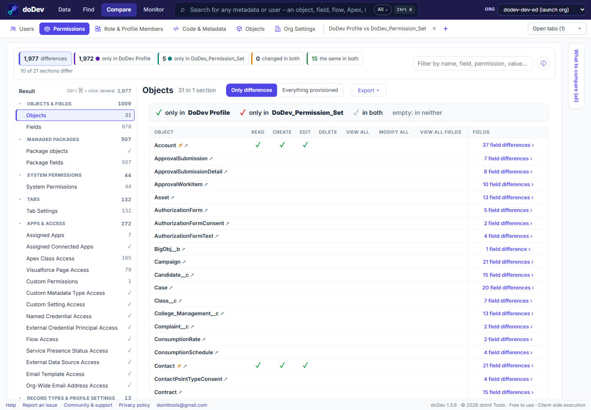Viewport: 591px width, 410px height.
Task: Collapse the Objects & Fields section
Action: (20, 104)
